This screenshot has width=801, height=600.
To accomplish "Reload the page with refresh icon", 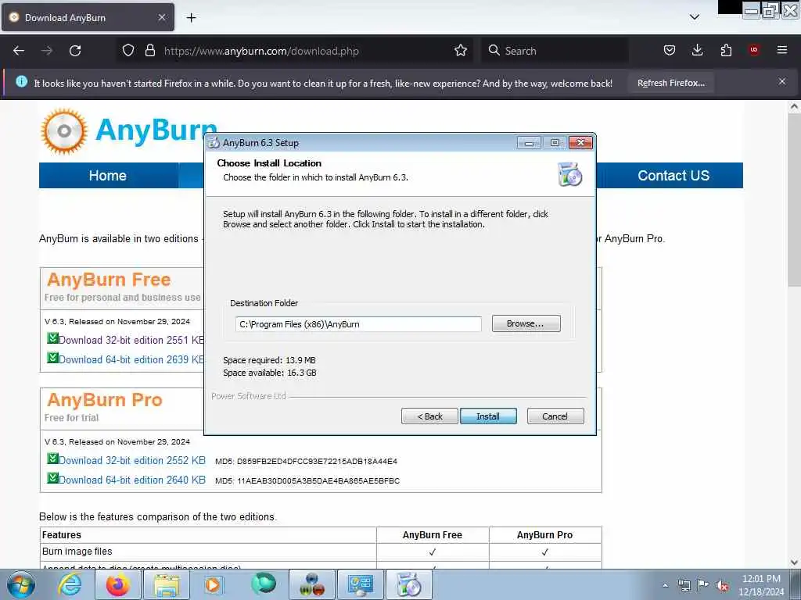I will 75,51.
